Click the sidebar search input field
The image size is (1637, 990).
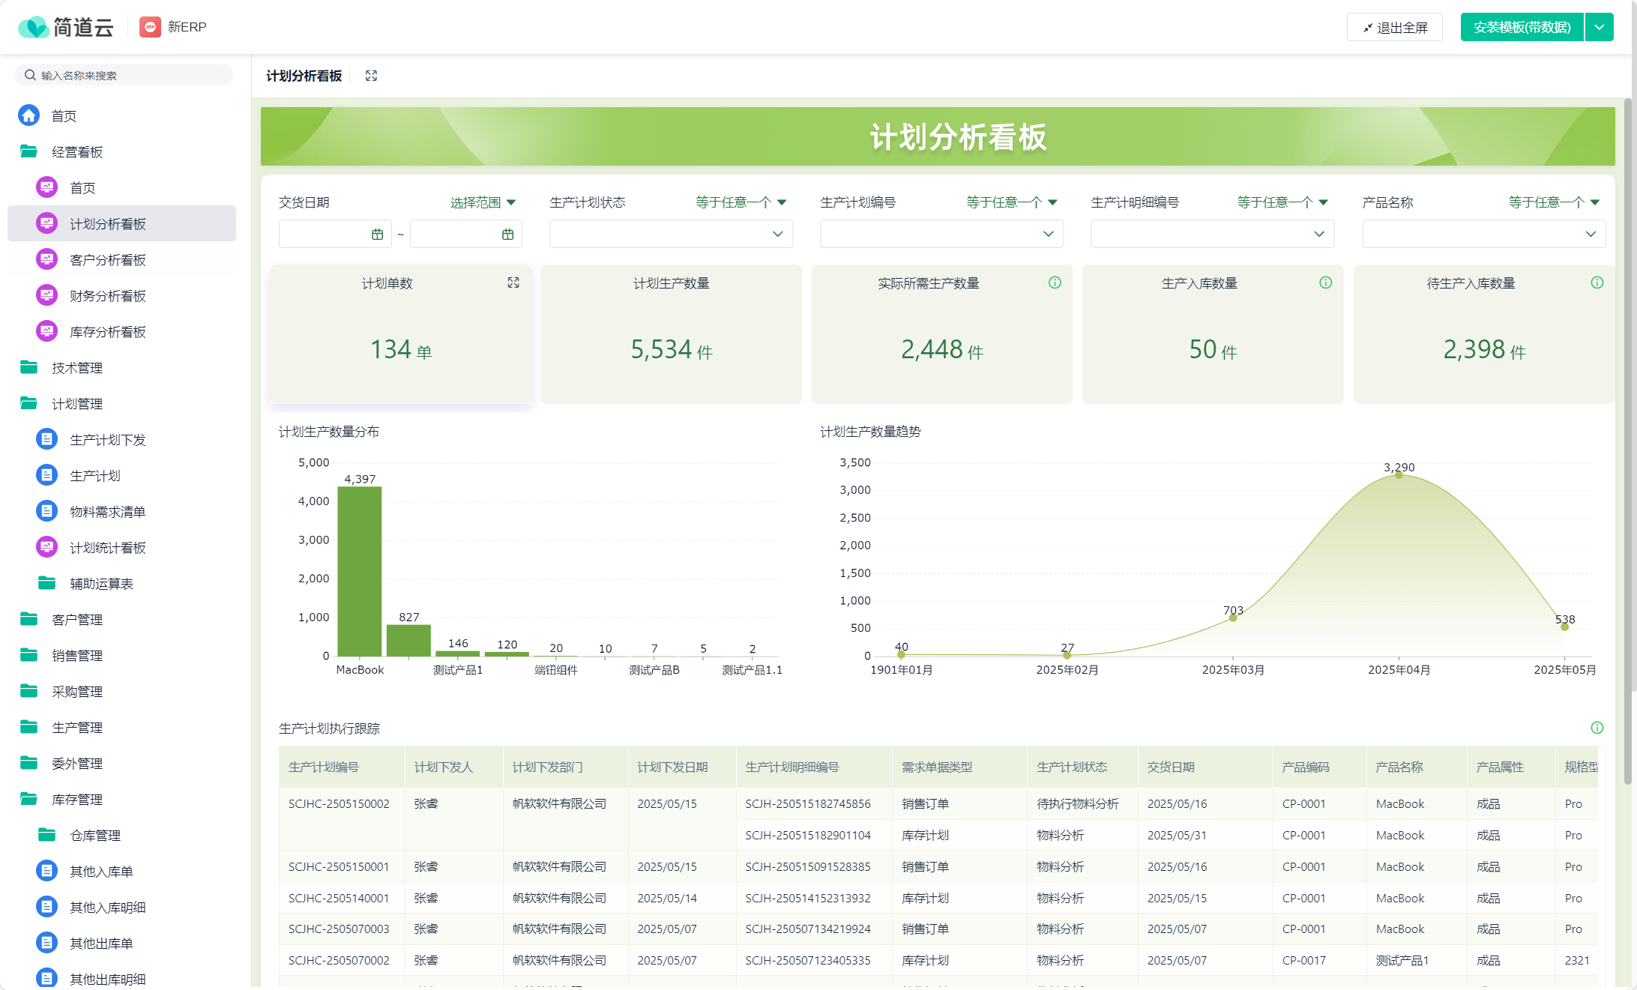pyautogui.click(x=124, y=74)
